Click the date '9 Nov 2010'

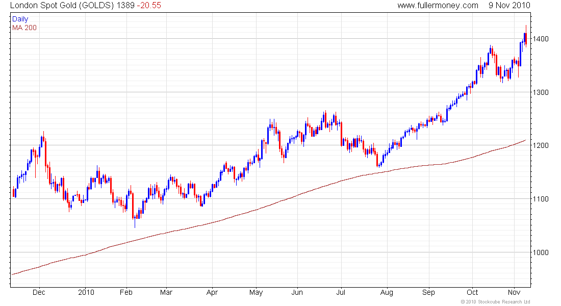pyautogui.click(x=509, y=6)
